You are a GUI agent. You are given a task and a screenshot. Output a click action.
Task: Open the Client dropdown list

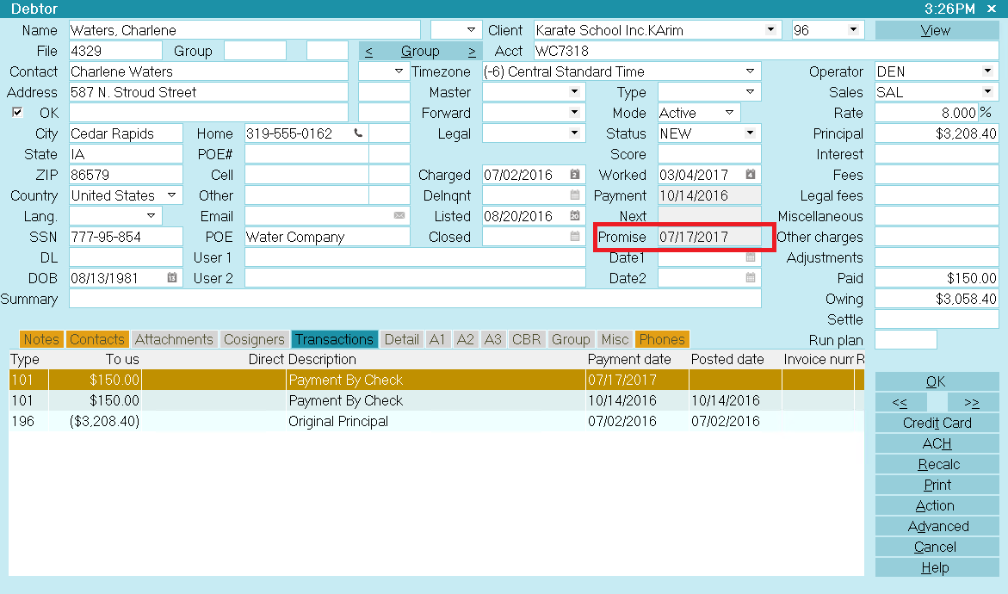pos(770,30)
